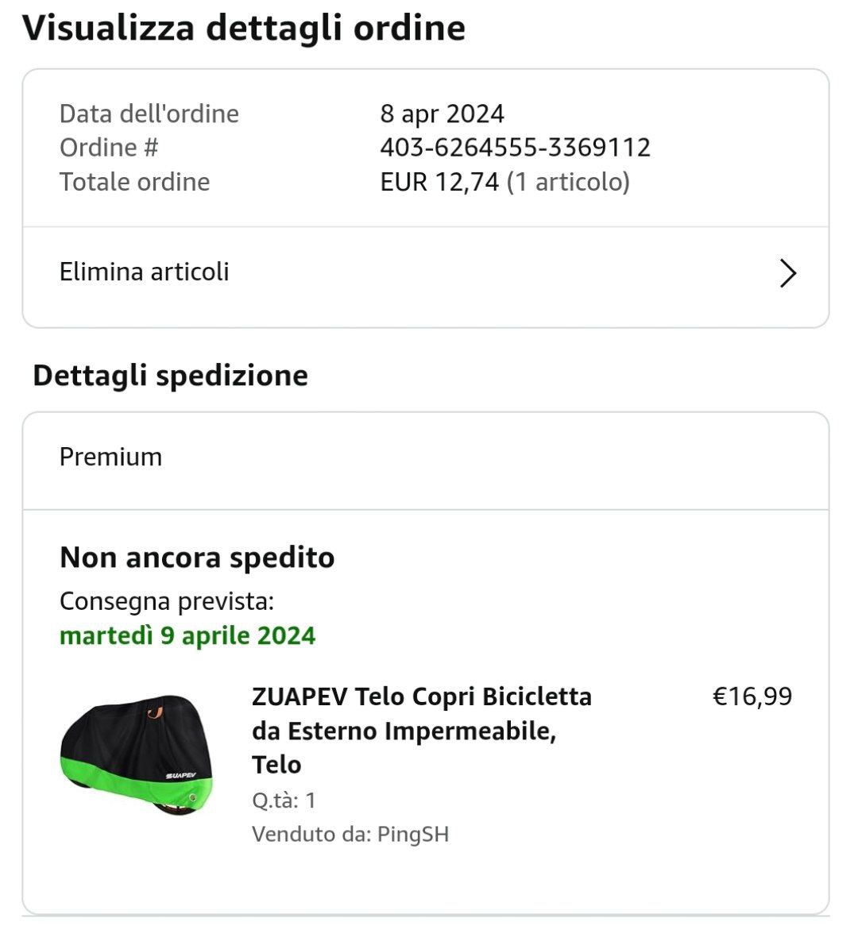Open the ZUAPEV Telo Copri Bicicletta product title
The height and width of the screenshot is (926, 858).
[x=421, y=731]
